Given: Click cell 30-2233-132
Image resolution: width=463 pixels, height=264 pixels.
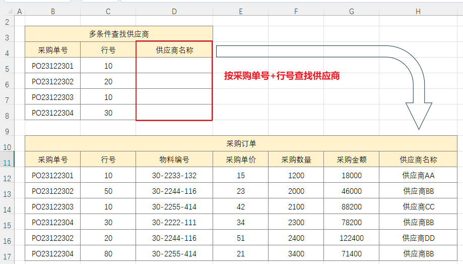Looking at the screenshot, I should (174, 175).
